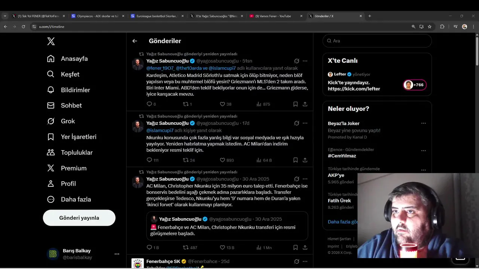Screen dimensions: 479x269
Task: Share the Nkunku konusunda post
Action: [305, 160]
